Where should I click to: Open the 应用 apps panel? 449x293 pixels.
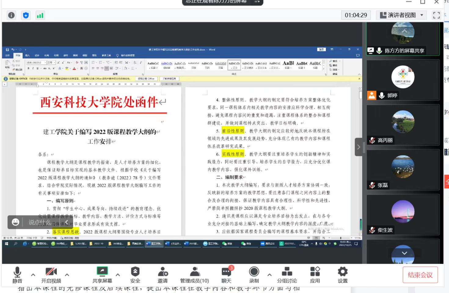[315, 275]
